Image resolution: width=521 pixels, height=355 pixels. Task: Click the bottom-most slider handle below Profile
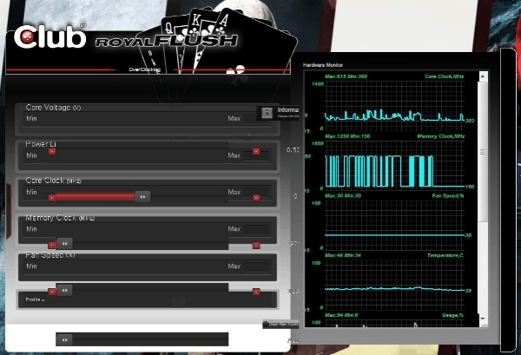[64, 340]
